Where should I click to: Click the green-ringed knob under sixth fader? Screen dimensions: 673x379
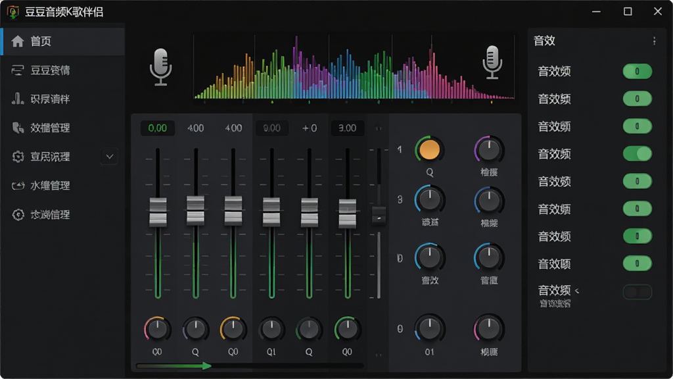coord(347,330)
